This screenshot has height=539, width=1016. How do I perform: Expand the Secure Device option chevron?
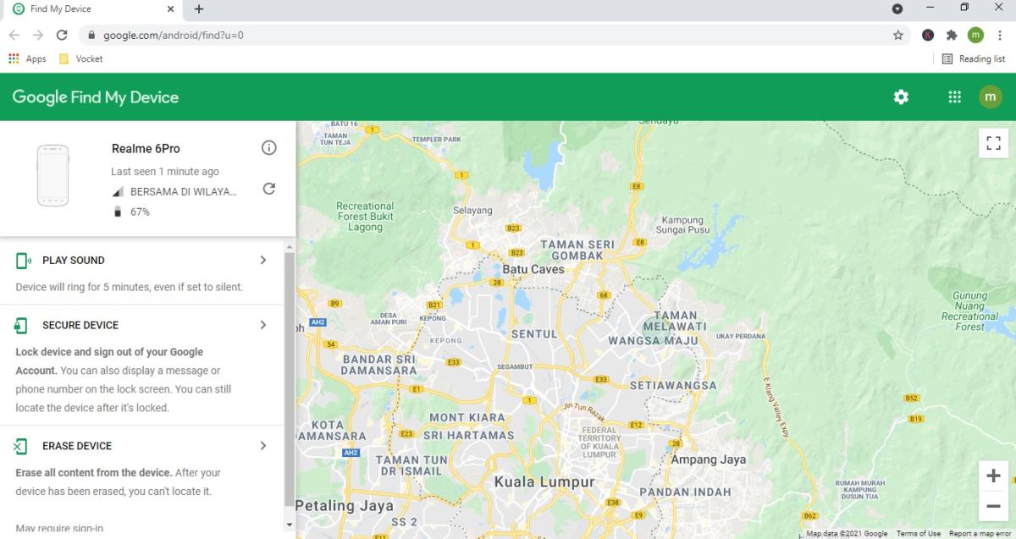pos(263,325)
